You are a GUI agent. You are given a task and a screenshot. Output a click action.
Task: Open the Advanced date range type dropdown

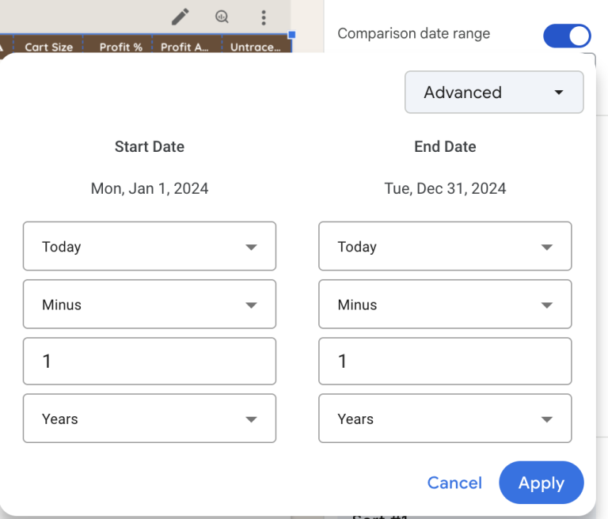[x=494, y=93]
